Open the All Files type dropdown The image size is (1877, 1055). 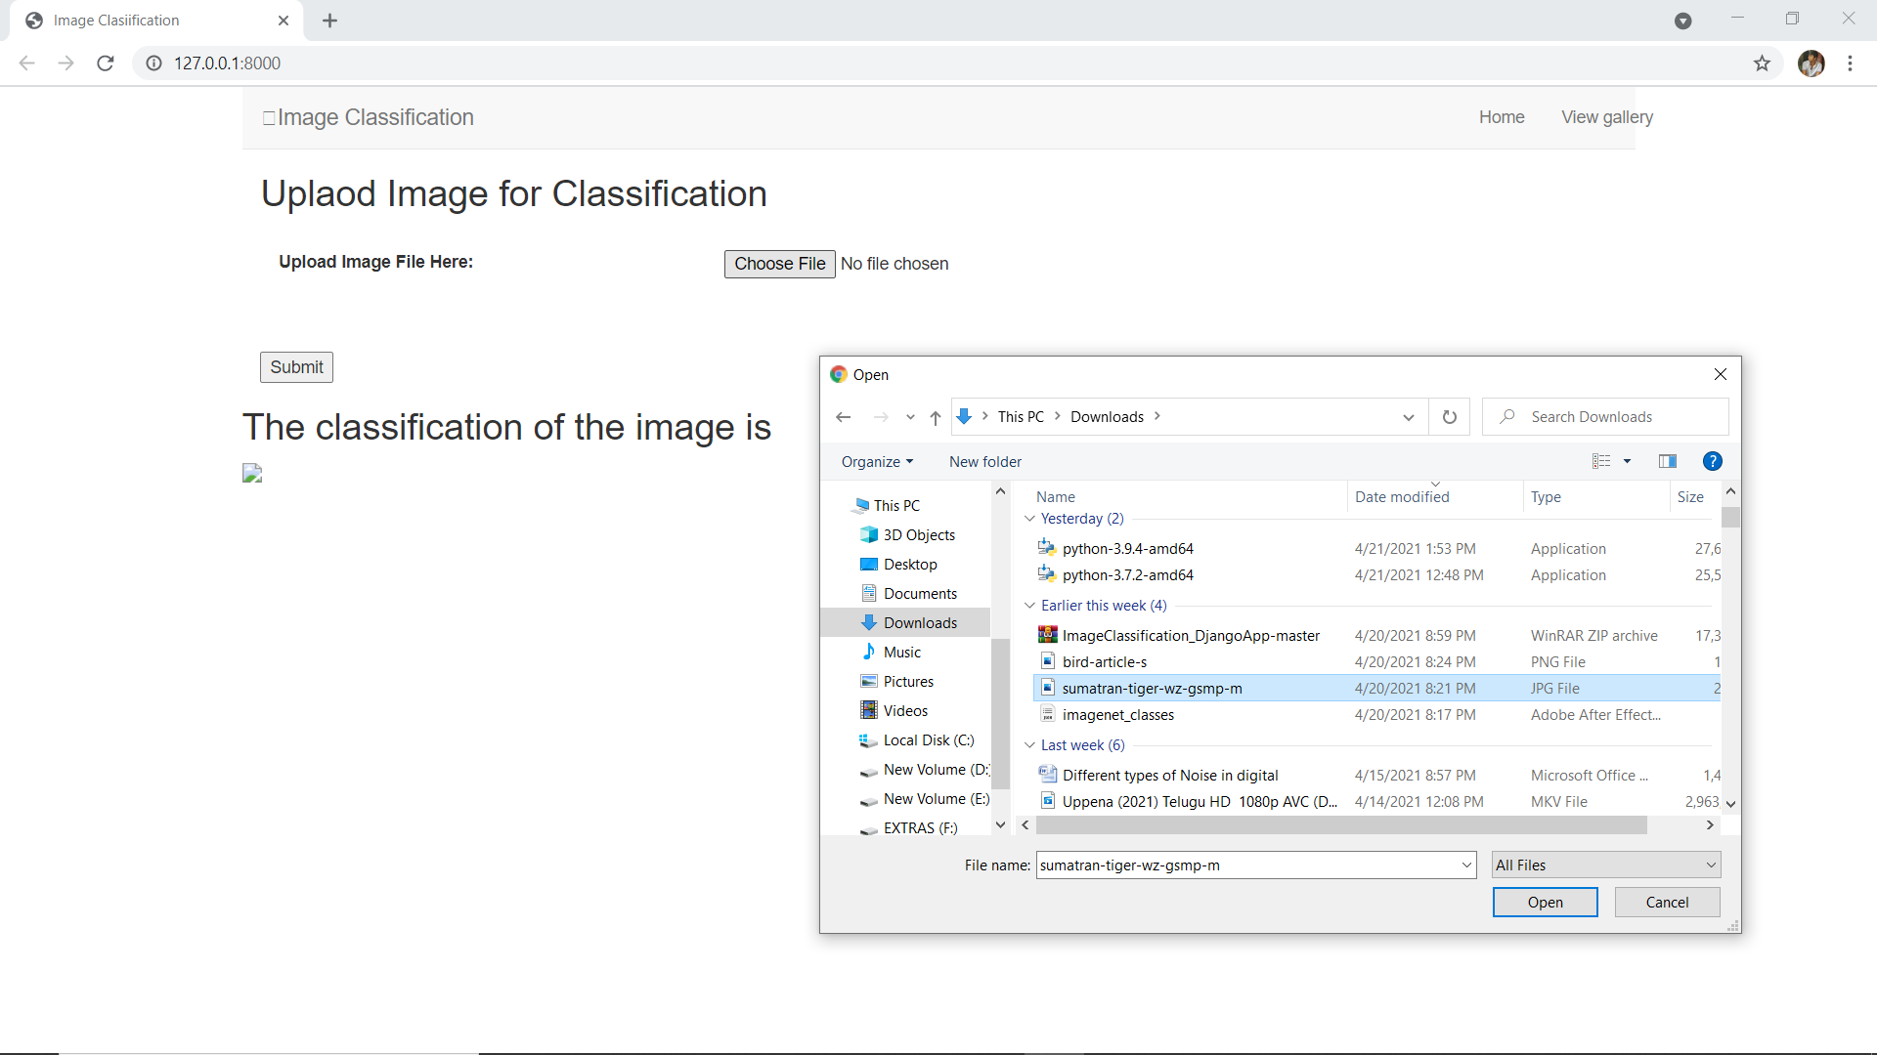coord(1606,865)
